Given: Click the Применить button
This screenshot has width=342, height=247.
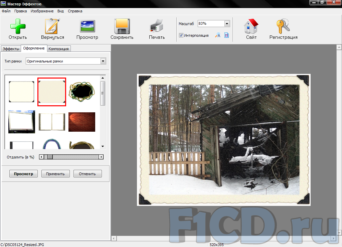Looking at the screenshot, I should 55,174.
